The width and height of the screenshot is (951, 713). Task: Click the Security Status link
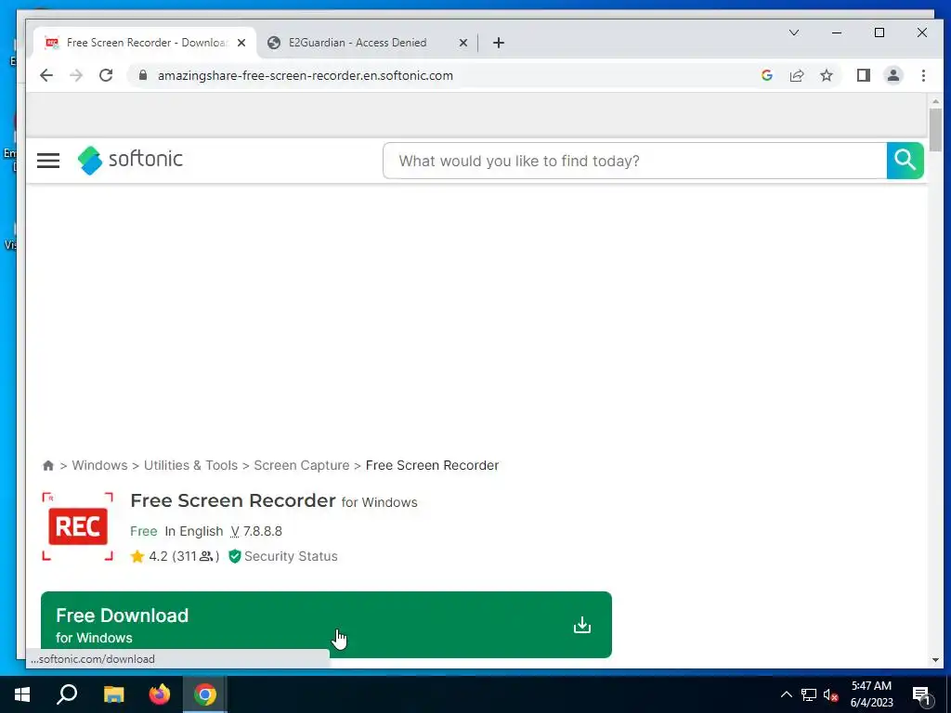291,556
